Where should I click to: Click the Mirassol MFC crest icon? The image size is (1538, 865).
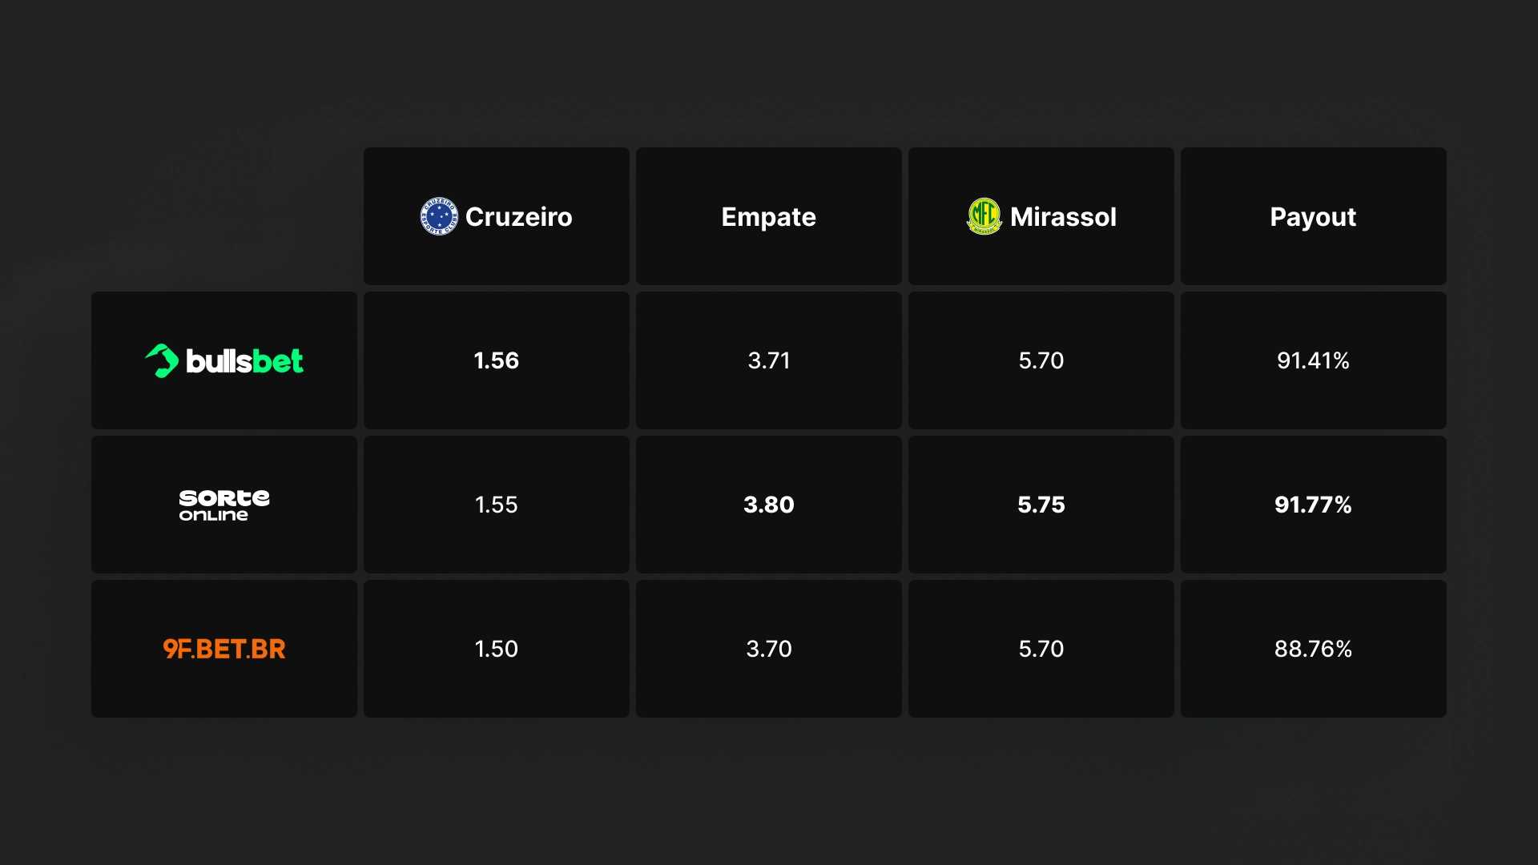pyautogui.click(x=984, y=216)
